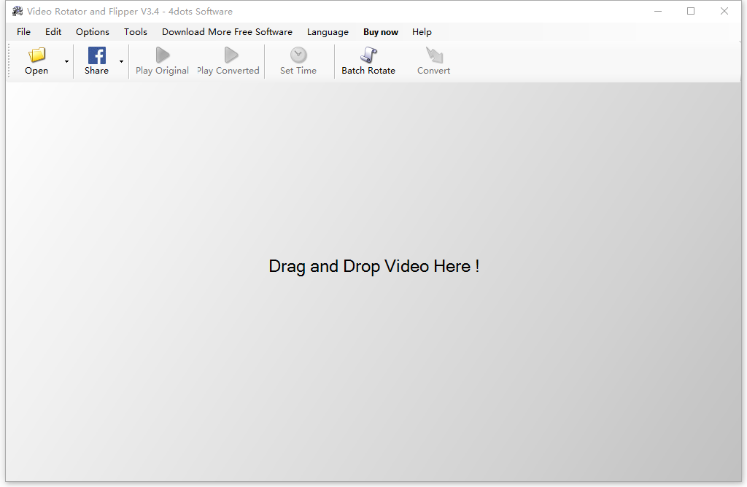747x487 pixels.
Task: Click the Facebook Share icon
Action: [x=97, y=55]
